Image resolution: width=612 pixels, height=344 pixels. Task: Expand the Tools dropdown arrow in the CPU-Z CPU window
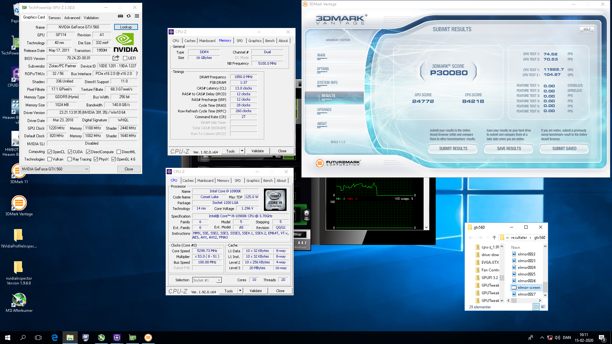pyautogui.click(x=240, y=291)
